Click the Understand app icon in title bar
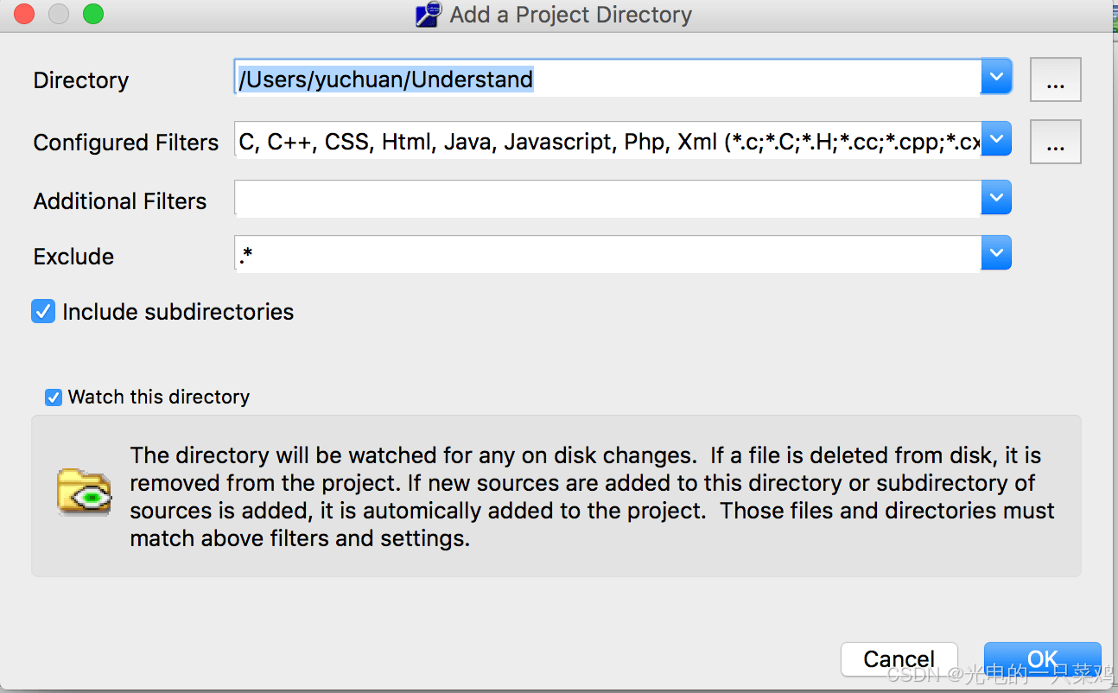Image resolution: width=1118 pixels, height=693 pixels. [x=428, y=15]
